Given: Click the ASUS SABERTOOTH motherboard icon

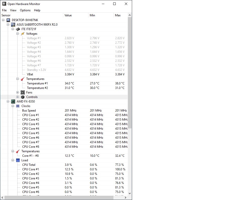Looking at the screenshot, I should 13,24.
